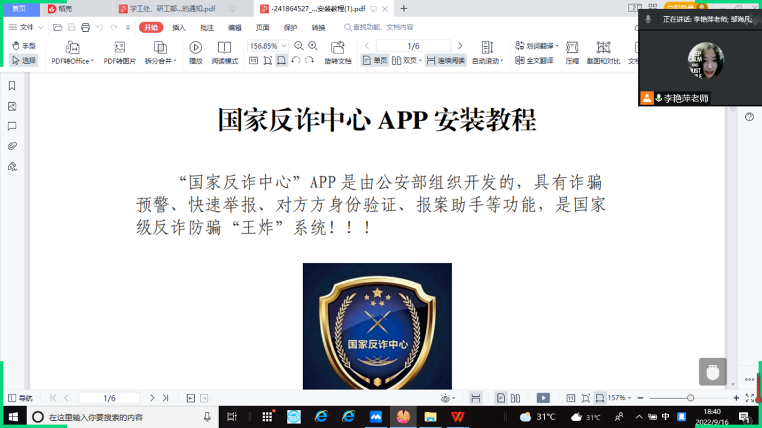Click the 旋转文档 rotate document tool
The height and width of the screenshot is (428, 762).
[337, 53]
